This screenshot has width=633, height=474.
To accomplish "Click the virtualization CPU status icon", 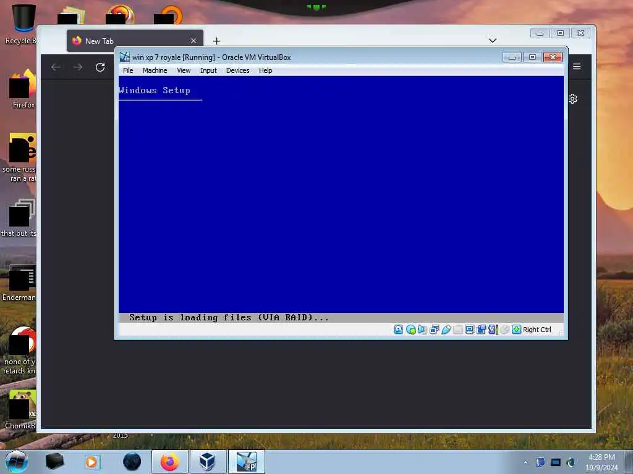I will point(493,330).
